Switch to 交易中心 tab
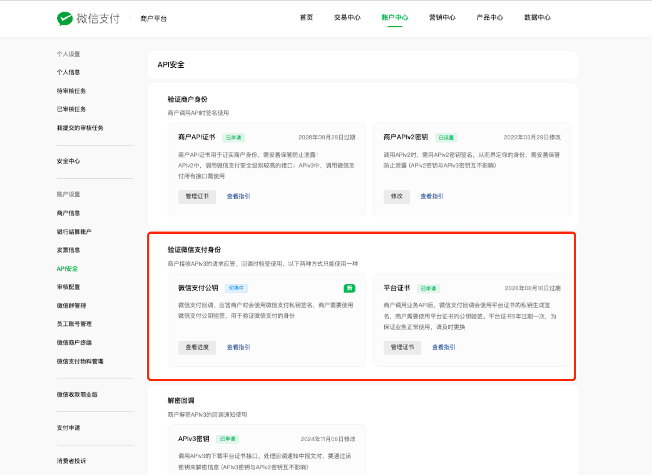652x475 pixels. (347, 17)
